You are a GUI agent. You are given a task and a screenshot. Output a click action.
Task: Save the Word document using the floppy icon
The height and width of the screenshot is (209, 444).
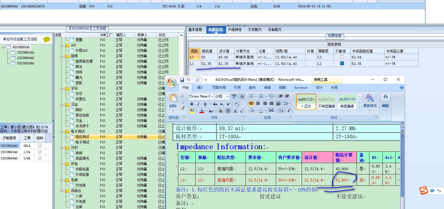click(182, 80)
